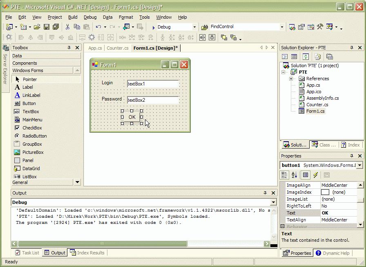Open the FindControl combo box dropdown
The height and width of the screenshot is (267, 366).
[282, 27]
